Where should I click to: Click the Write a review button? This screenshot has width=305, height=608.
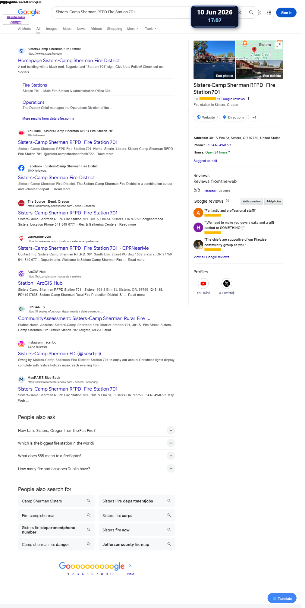point(251,201)
